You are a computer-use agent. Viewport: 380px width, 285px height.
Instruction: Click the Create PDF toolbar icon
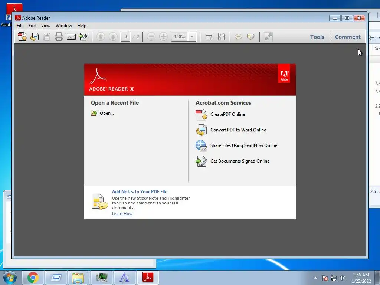coord(22,37)
